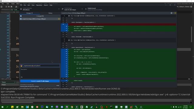Select Col_Shape_OBB.gml in changed files list

point(40,19)
